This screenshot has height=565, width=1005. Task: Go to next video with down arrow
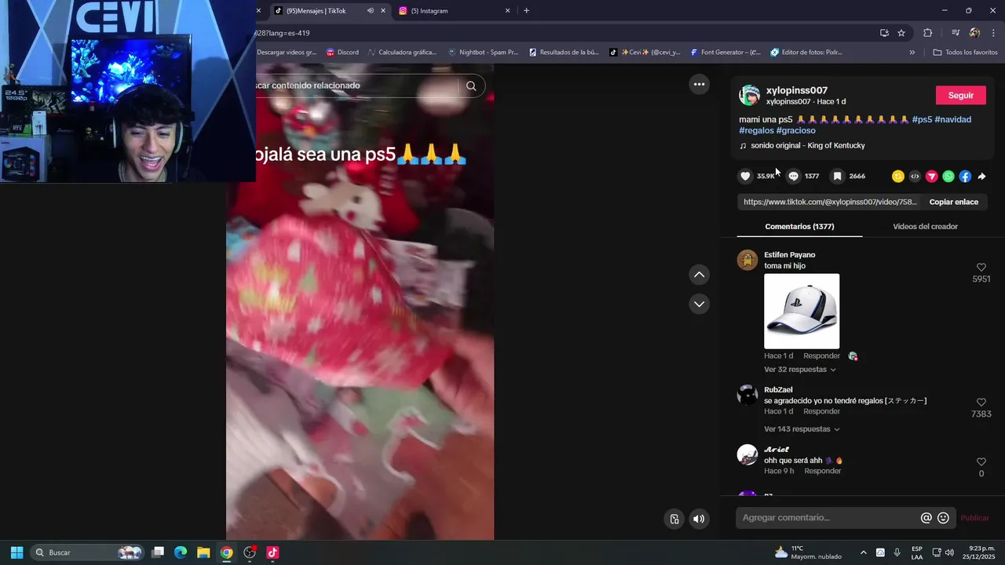point(699,304)
